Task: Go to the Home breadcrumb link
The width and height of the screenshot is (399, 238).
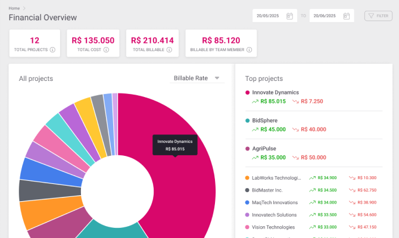Action: pyautogui.click(x=14, y=8)
